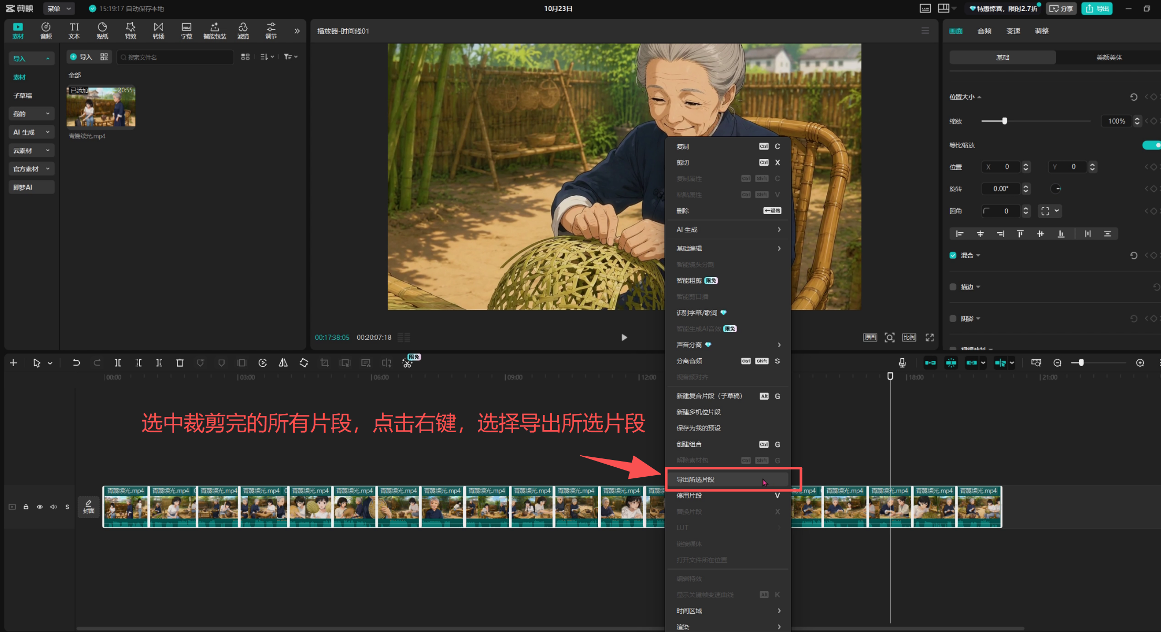
Task: Open the AI 生成 context submenu
Action: click(x=728, y=230)
